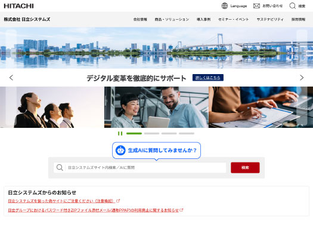Open the 採用情報 menu
This screenshot has height=239, width=313.
pyautogui.click(x=298, y=19)
